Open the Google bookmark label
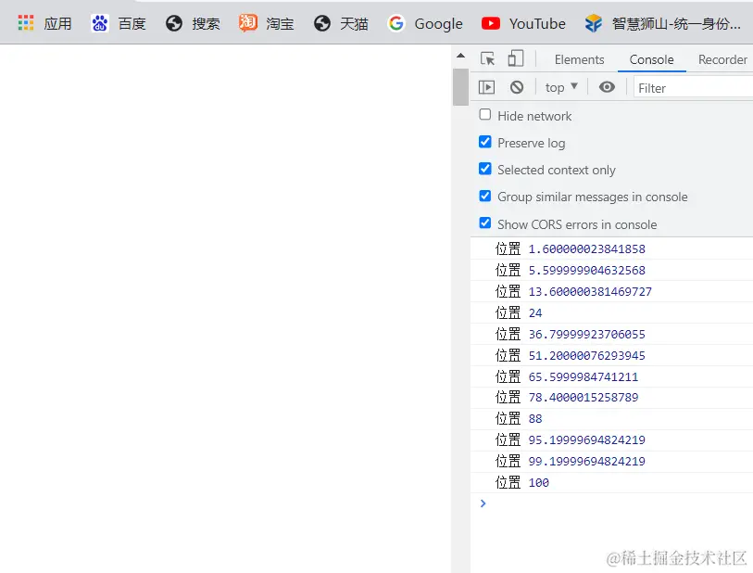The image size is (753, 573). (x=438, y=23)
